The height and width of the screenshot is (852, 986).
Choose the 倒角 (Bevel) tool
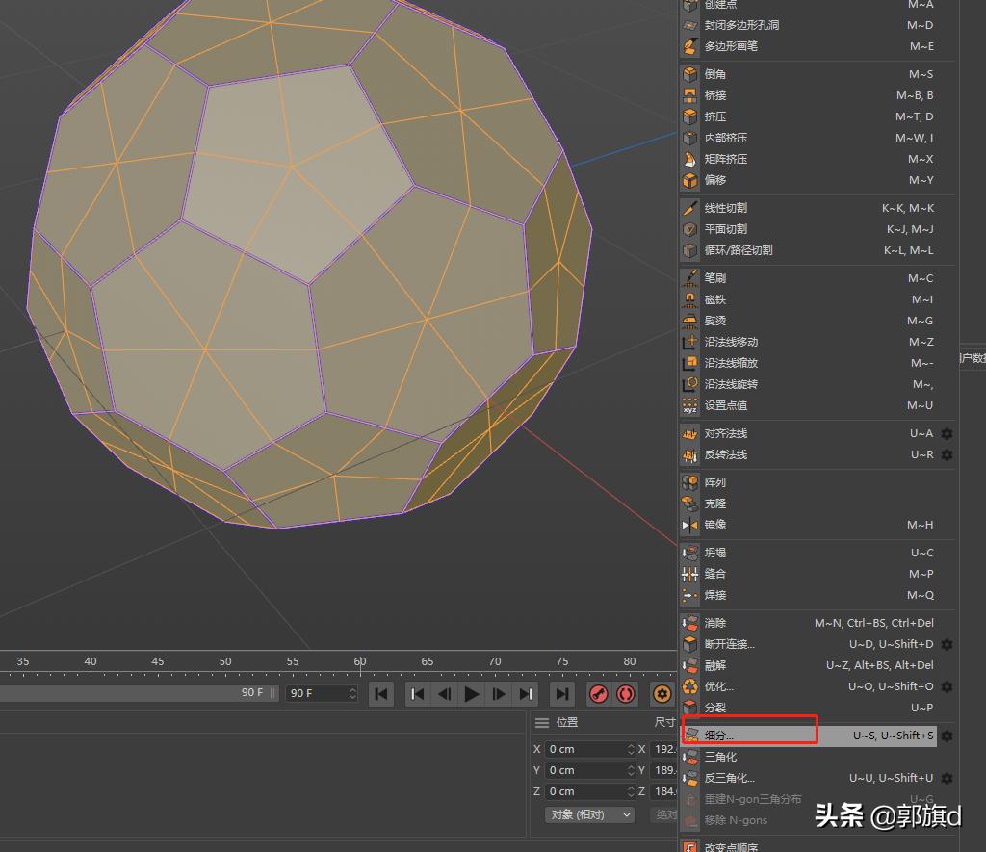pos(717,73)
